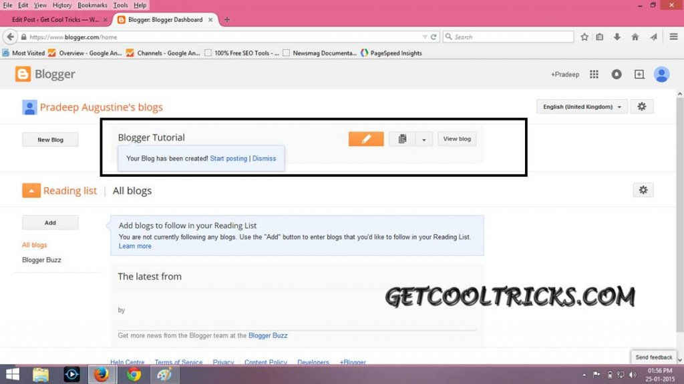Click the Add button for reading list

click(x=50, y=223)
